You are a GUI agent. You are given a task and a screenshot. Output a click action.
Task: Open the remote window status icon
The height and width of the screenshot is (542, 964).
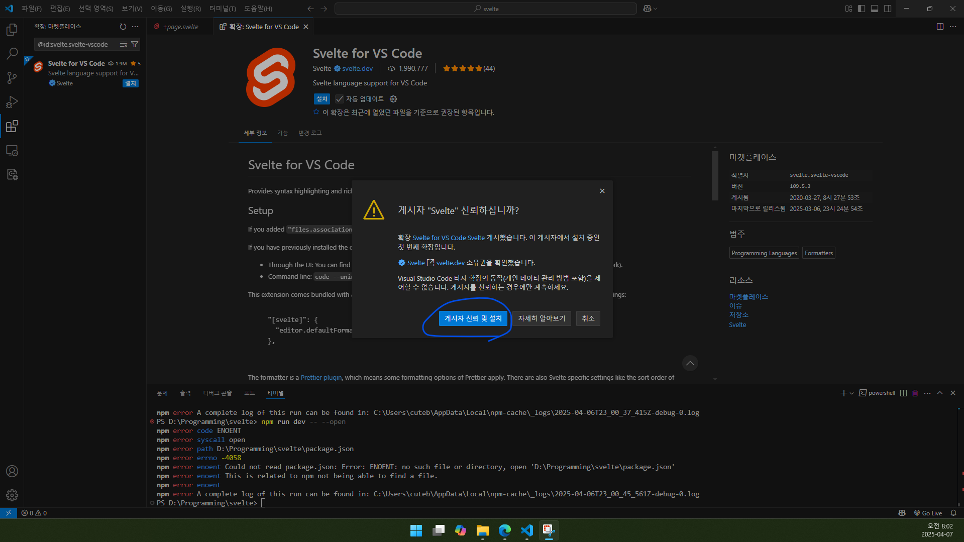click(9, 513)
